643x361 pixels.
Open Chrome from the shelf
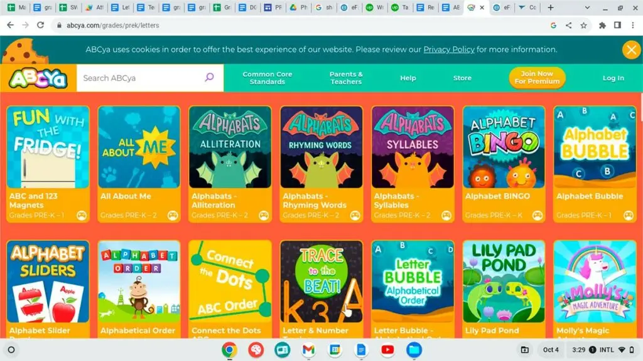coord(229,350)
